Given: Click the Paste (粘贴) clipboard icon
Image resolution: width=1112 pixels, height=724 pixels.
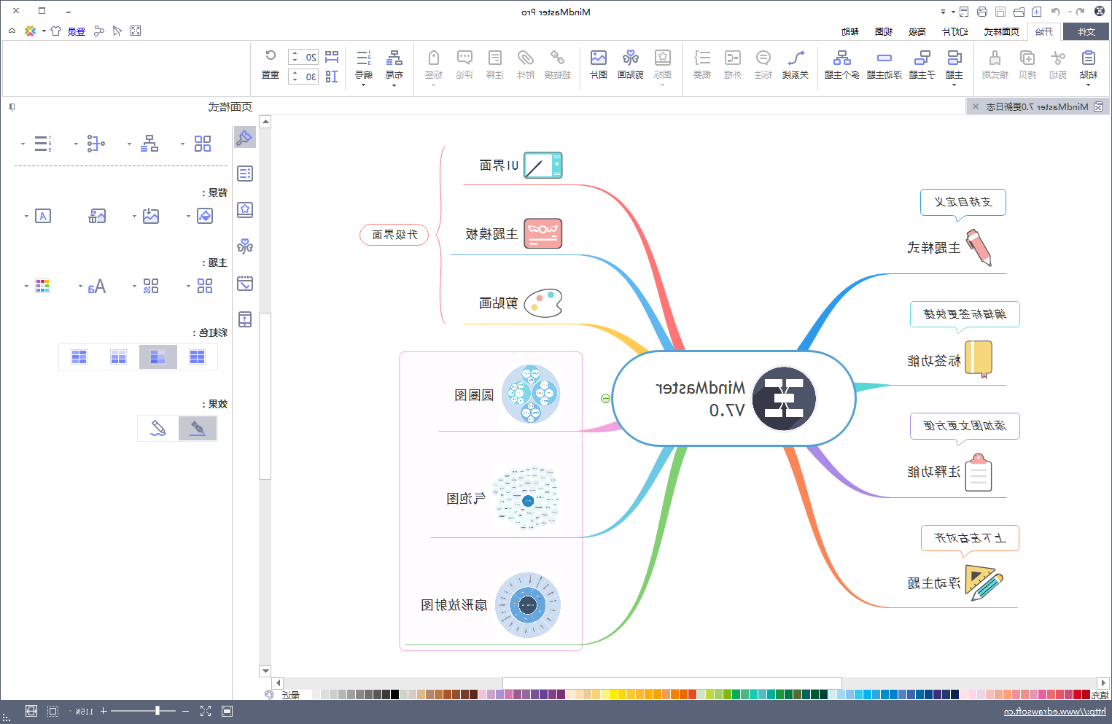Looking at the screenshot, I should [x=1088, y=58].
